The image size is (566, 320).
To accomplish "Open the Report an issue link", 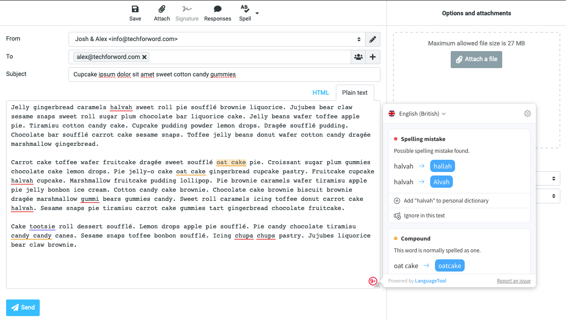I will click(514, 281).
